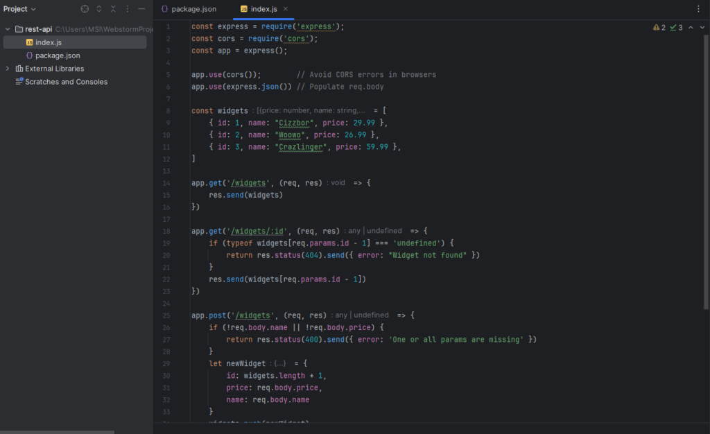Click "Cizzbor" name string
This screenshot has height=434, width=710.
[x=294, y=123]
